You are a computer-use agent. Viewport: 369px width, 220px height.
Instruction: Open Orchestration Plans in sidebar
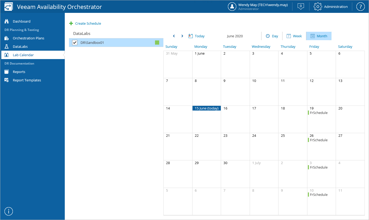[x=28, y=38]
